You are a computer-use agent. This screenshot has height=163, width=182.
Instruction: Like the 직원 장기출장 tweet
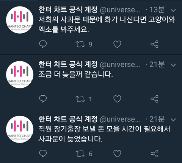[x=117, y=154]
